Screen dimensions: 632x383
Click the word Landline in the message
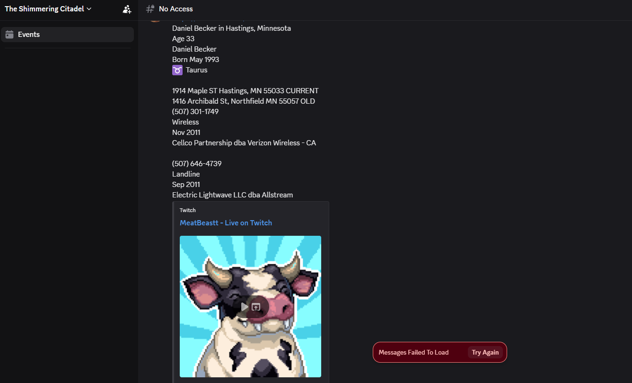[x=186, y=174]
